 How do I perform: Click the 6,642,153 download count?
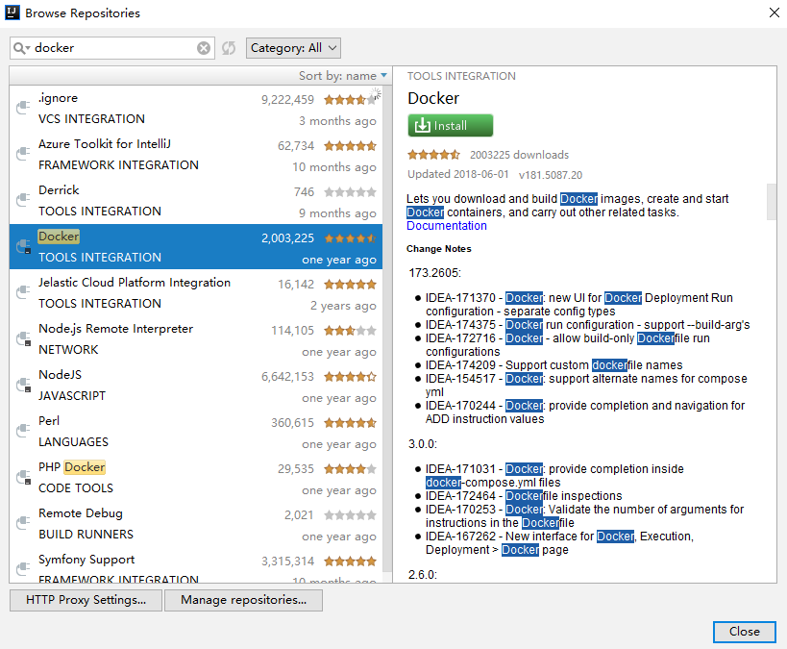[287, 377]
